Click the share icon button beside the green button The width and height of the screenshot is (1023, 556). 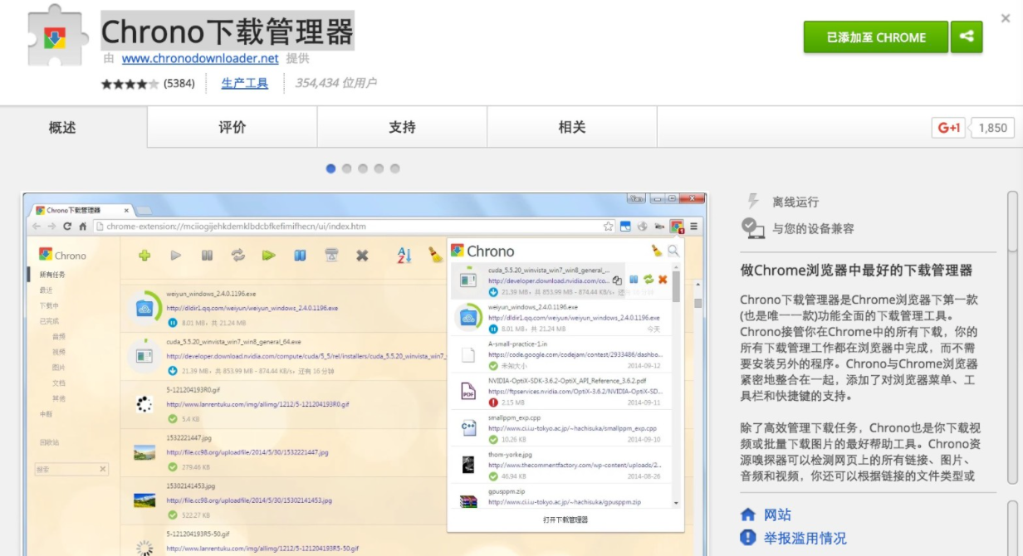pyautogui.click(x=967, y=37)
